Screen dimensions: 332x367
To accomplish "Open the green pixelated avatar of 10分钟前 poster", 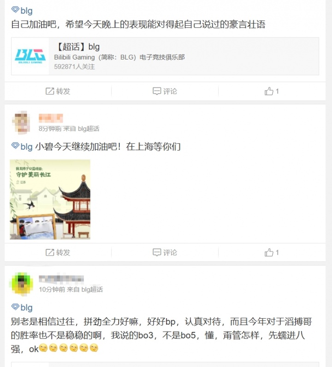I will click(x=21, y=284).
